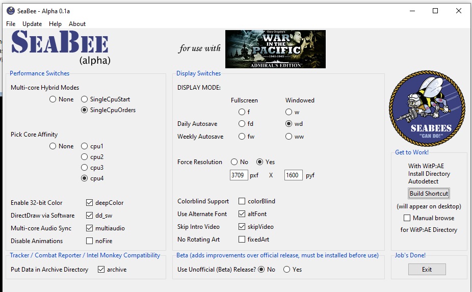The image size is (472, 292).
Task: Click the 'Pick Core Affinity' label
Action: pos(34,134)
